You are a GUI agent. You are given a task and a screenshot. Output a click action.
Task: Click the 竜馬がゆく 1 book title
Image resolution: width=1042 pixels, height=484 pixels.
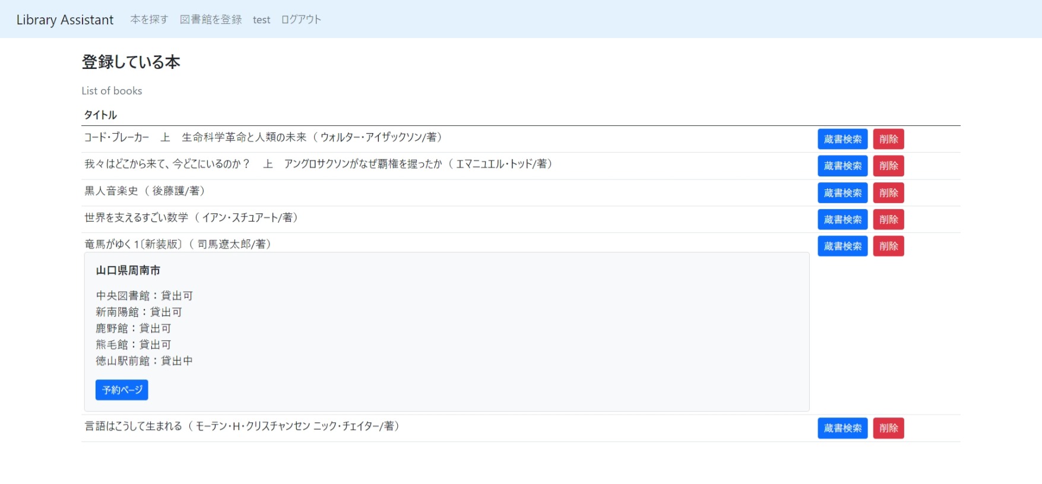(178, 244)
